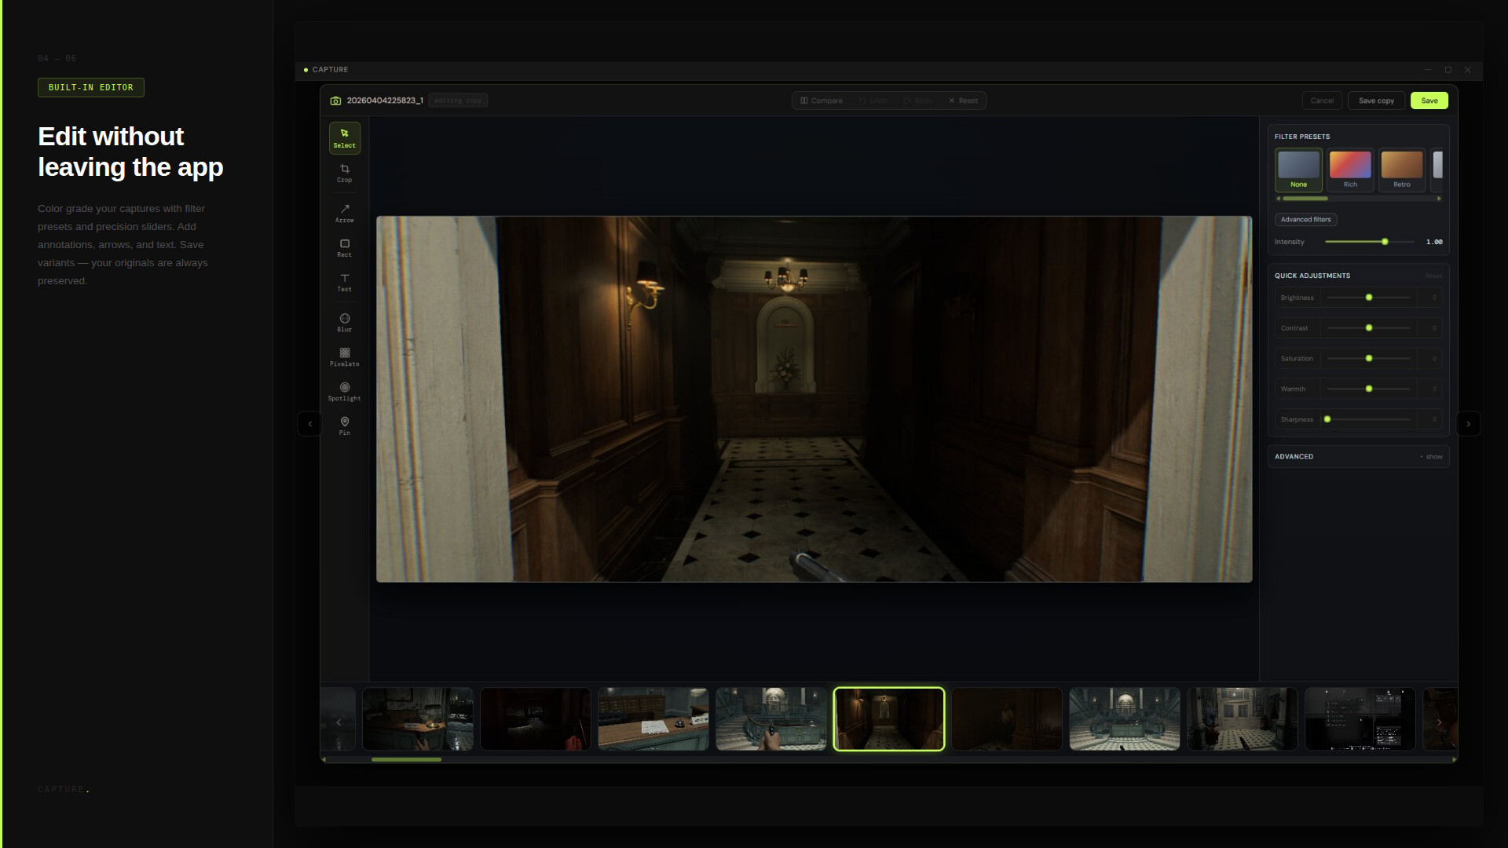Select the Blur tool
1508x848 pixels.
[344, 323]
